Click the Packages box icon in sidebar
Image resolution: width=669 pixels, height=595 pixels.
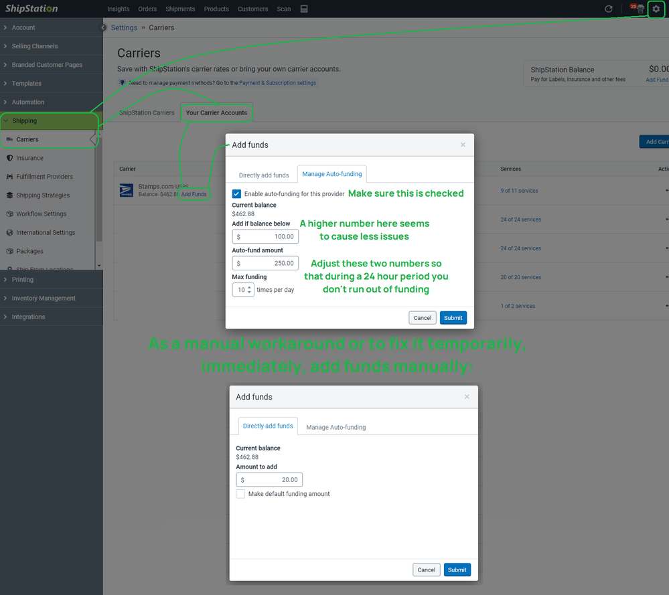coord(9,251)
